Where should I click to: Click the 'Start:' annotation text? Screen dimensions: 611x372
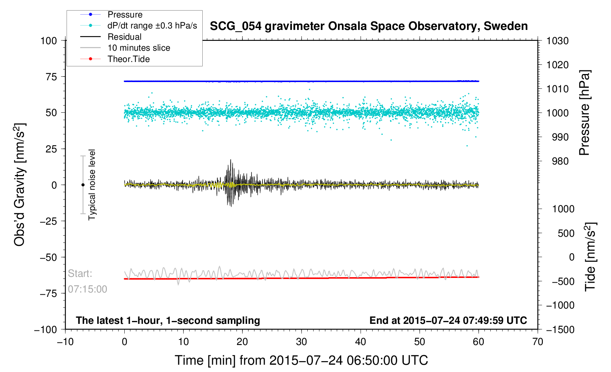pyautogui.click(x=80, y=274)
